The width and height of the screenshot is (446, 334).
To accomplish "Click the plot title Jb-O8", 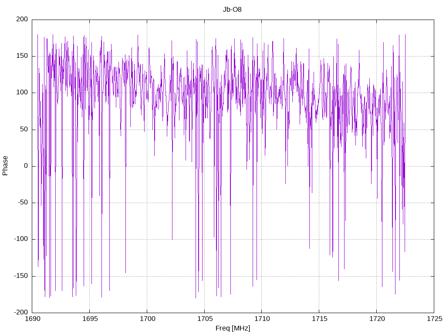I will click(x=232, y=10).
